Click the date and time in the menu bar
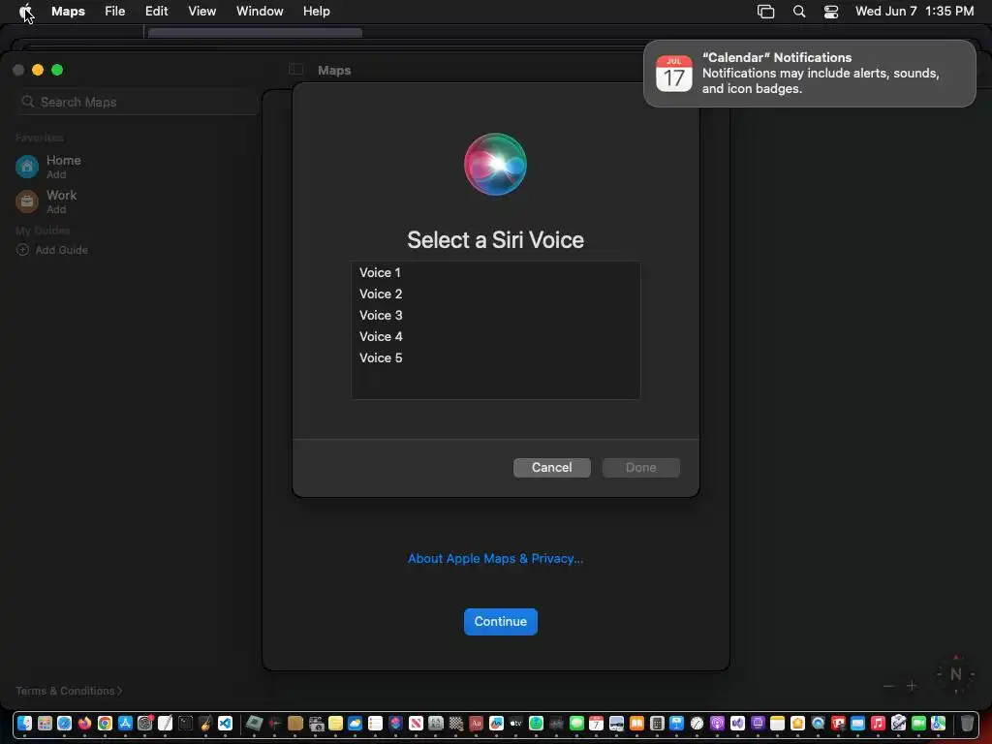The width and height of the screenshot is (992, 744). tap(914, 12)
